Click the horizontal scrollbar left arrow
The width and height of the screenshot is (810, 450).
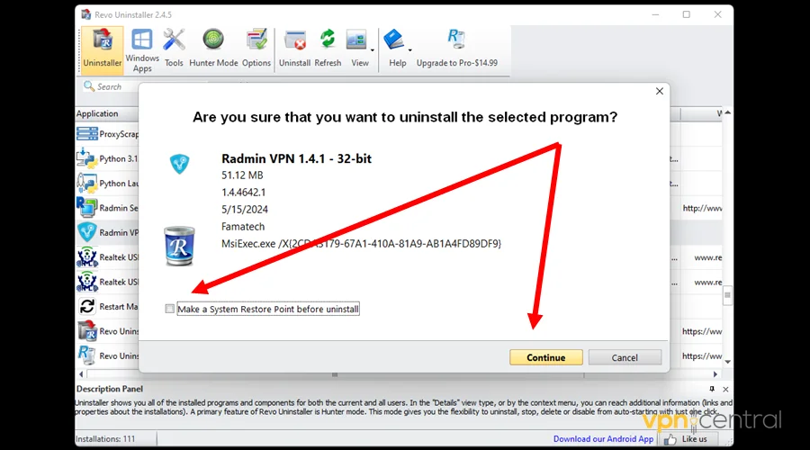click(81, 374)
